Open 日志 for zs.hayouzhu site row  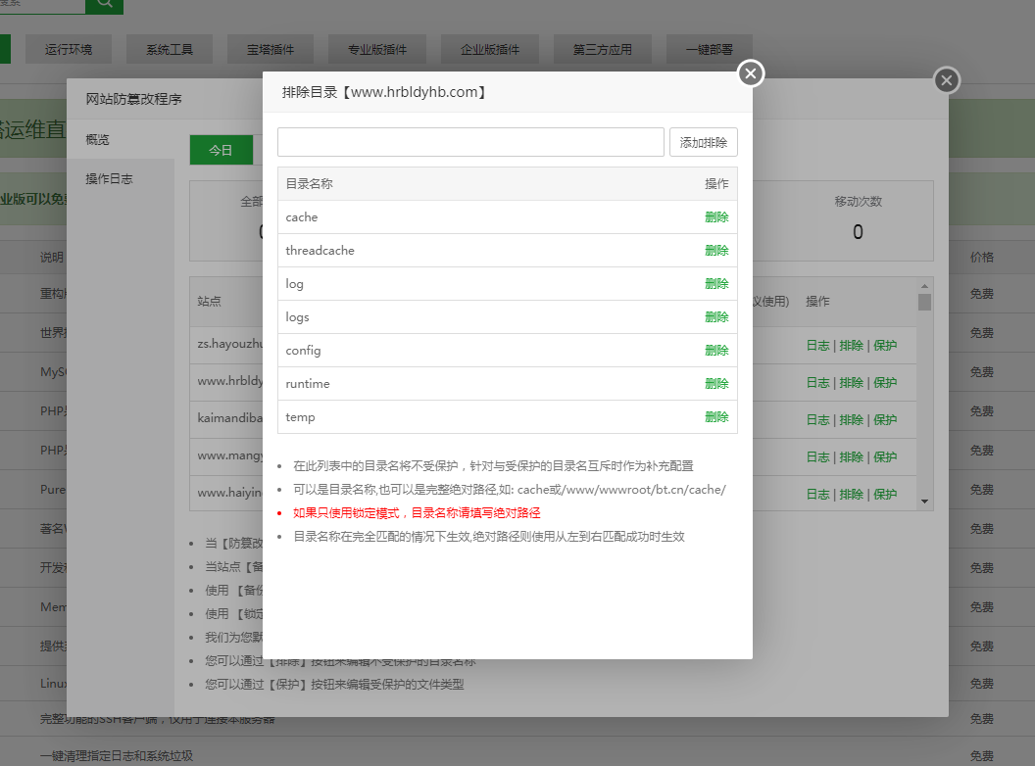click(x=817, y=346)
